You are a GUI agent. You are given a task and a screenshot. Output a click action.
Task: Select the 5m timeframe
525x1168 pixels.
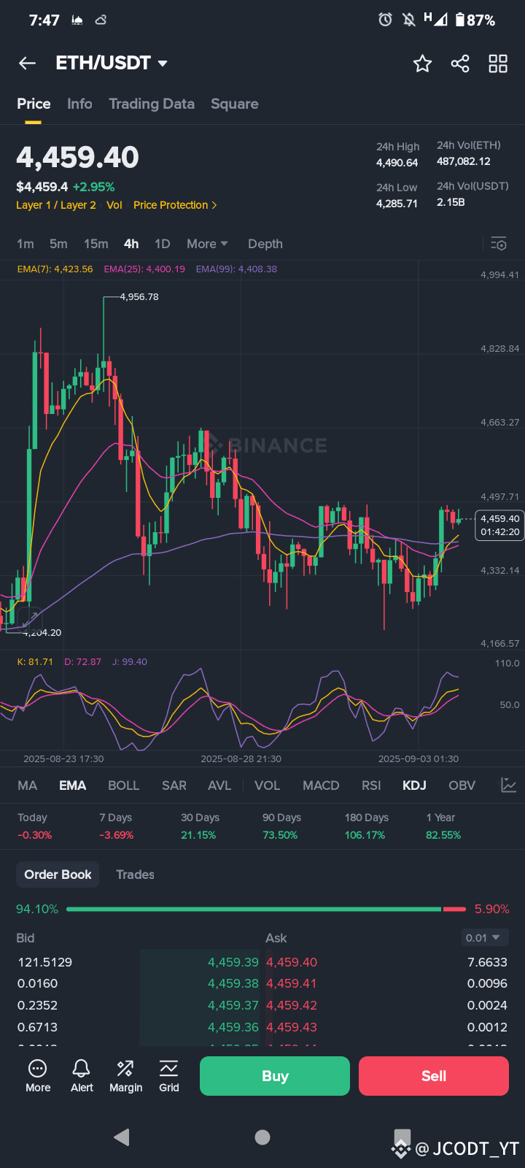58,244
